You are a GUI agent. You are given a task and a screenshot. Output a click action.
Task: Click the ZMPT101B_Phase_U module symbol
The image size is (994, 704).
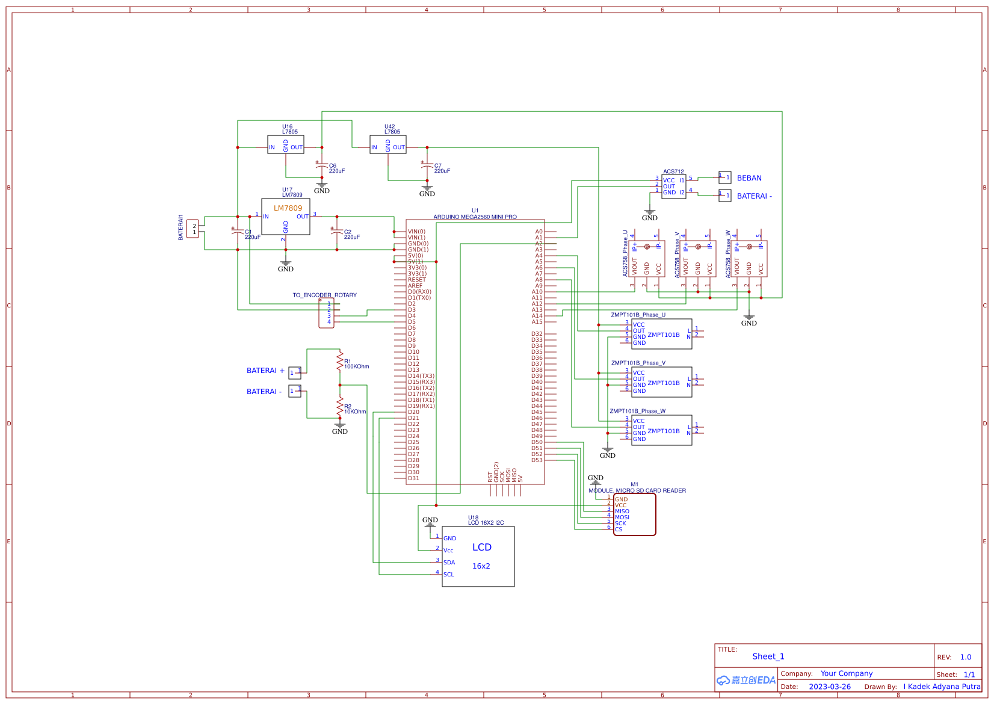coord(661,334)
